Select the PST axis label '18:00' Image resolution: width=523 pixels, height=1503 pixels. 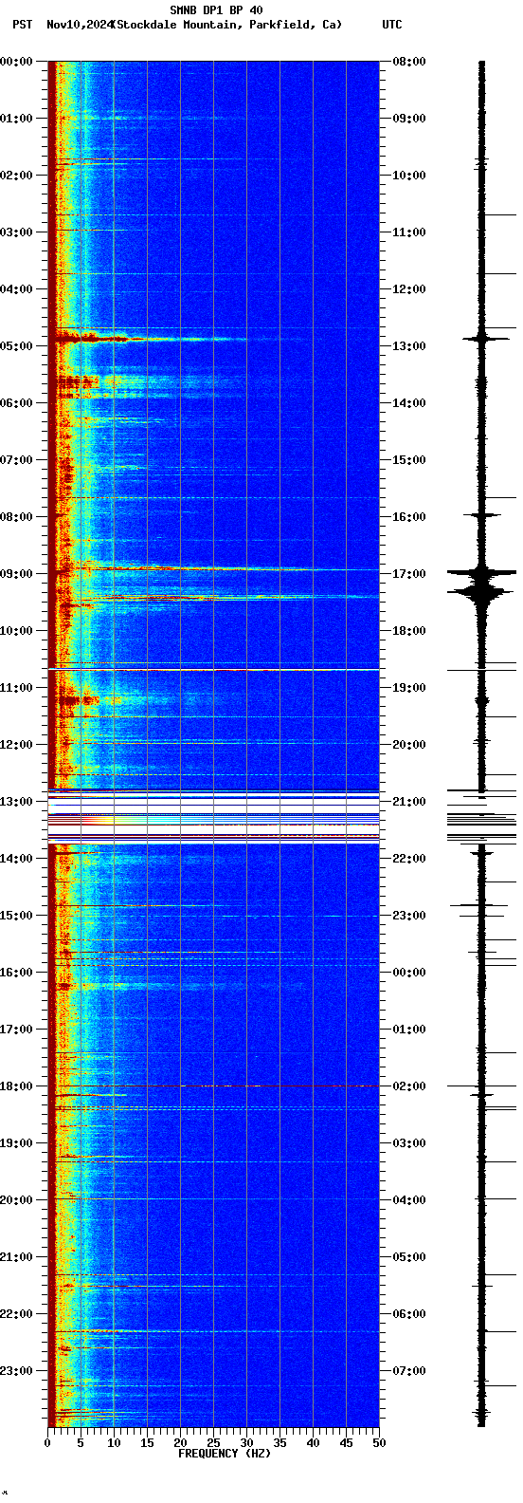15,1086
